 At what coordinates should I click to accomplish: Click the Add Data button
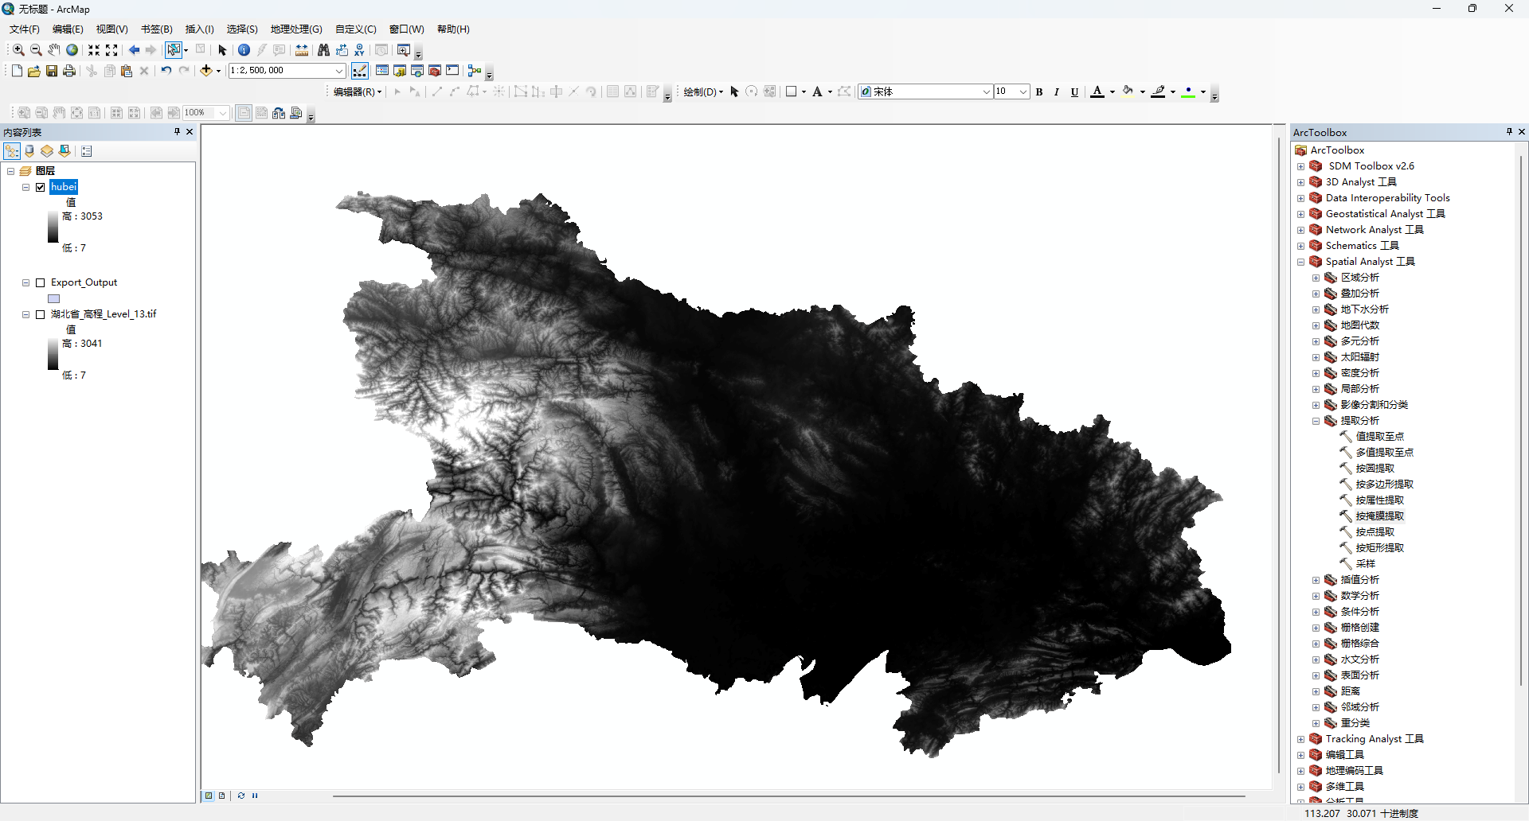pyautogui.click(x=205, y=71)
